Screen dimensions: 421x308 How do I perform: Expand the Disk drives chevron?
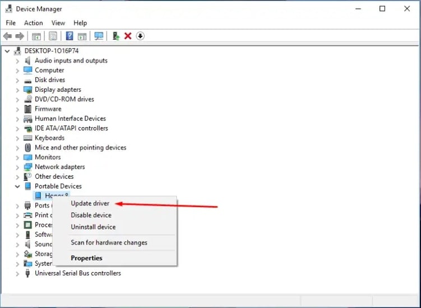tap(17, 81)
